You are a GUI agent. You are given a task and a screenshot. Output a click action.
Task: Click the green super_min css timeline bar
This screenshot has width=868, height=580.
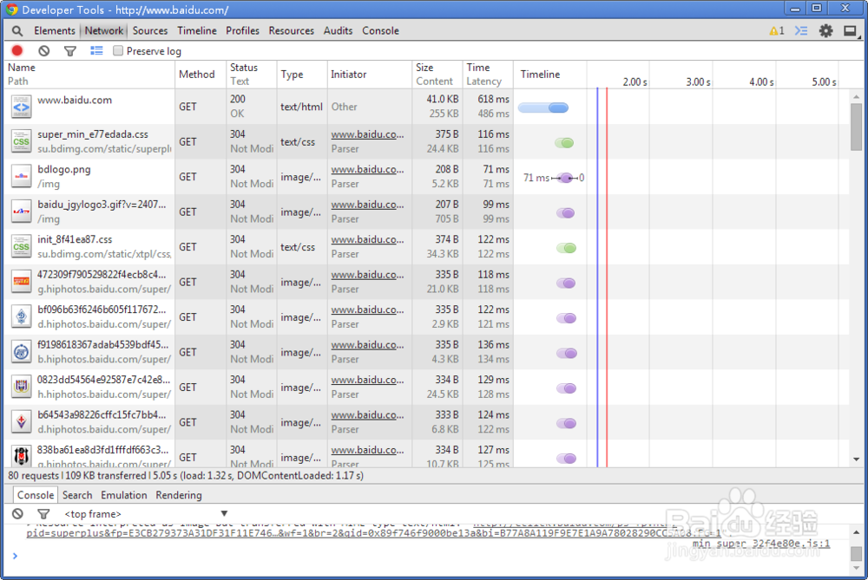564,143
